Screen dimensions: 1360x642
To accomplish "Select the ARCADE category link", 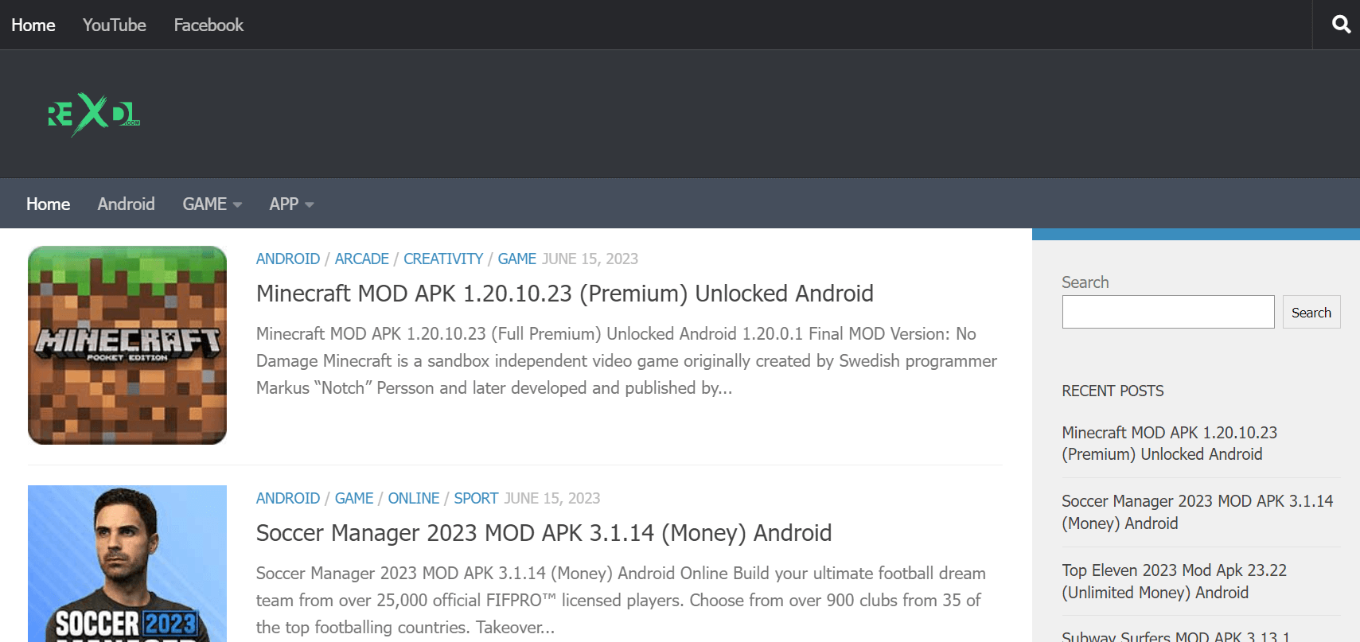I will pos(362,259).
